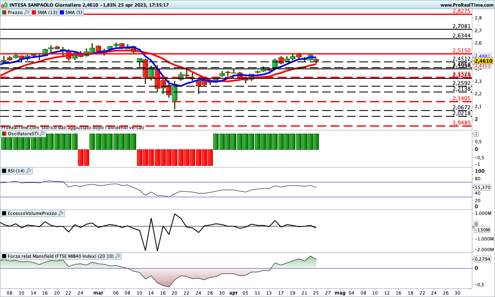Select the Prezzo indicator label
Screen dimensions: 495x297
click(15, 12)
